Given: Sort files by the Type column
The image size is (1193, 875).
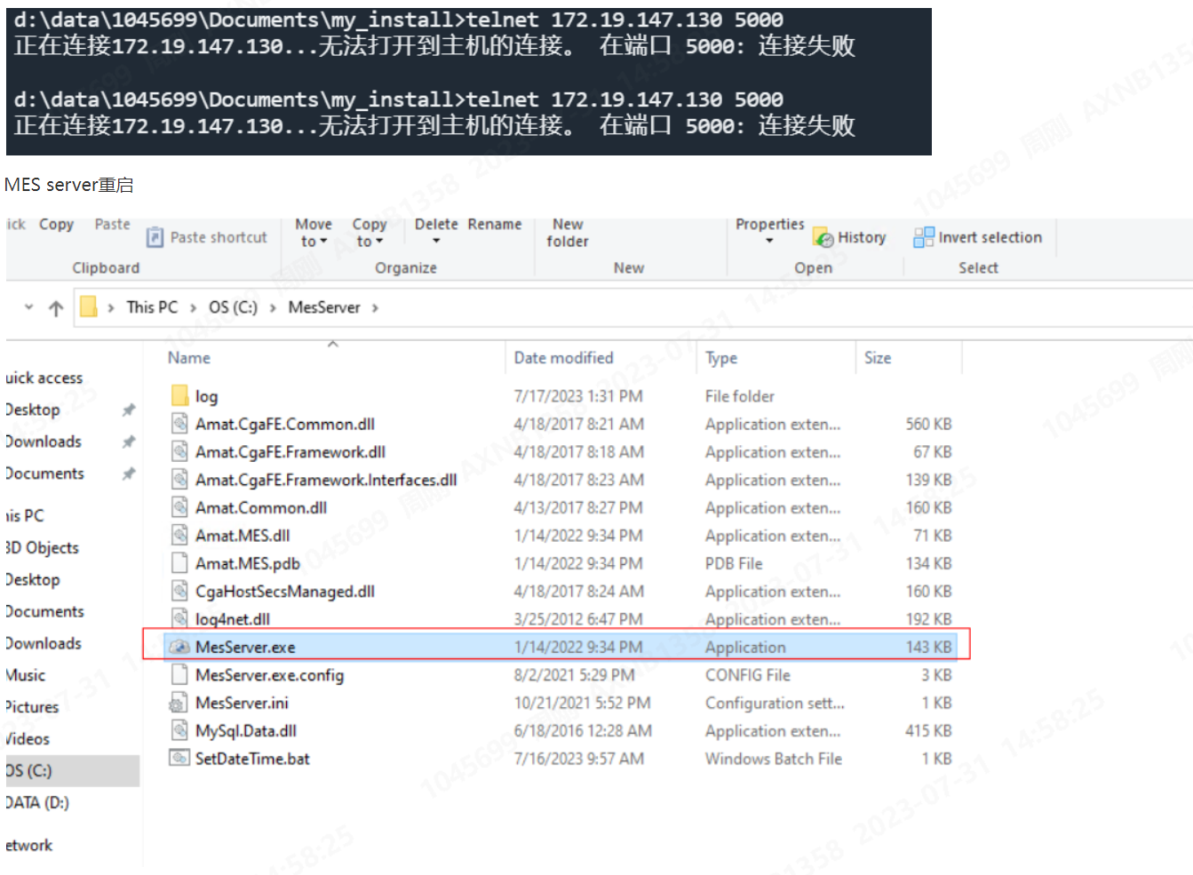Looking at the screenshot, I should (721, 358).
